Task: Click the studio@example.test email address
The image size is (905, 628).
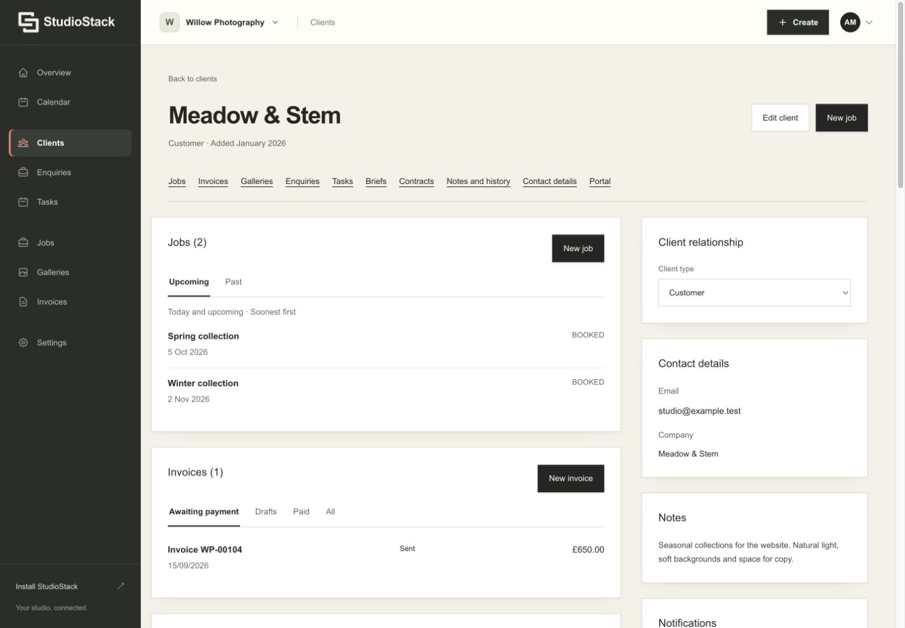Action: click(700, 411)
